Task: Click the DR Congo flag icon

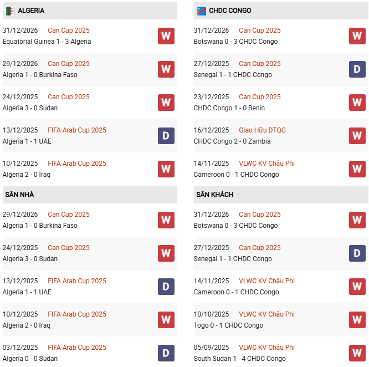Action: pos(201,11)
